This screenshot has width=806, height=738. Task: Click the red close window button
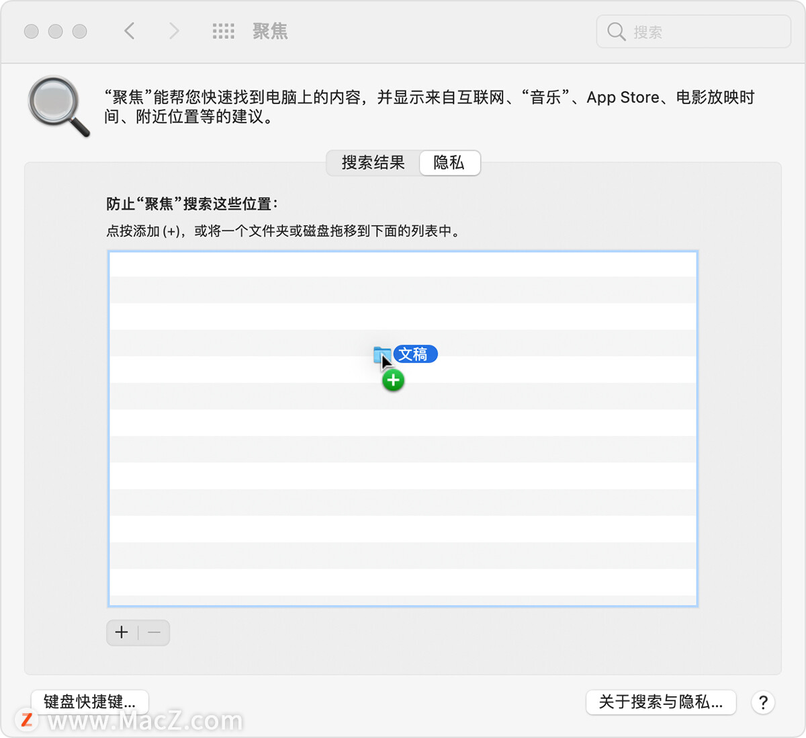click(32, 31)
